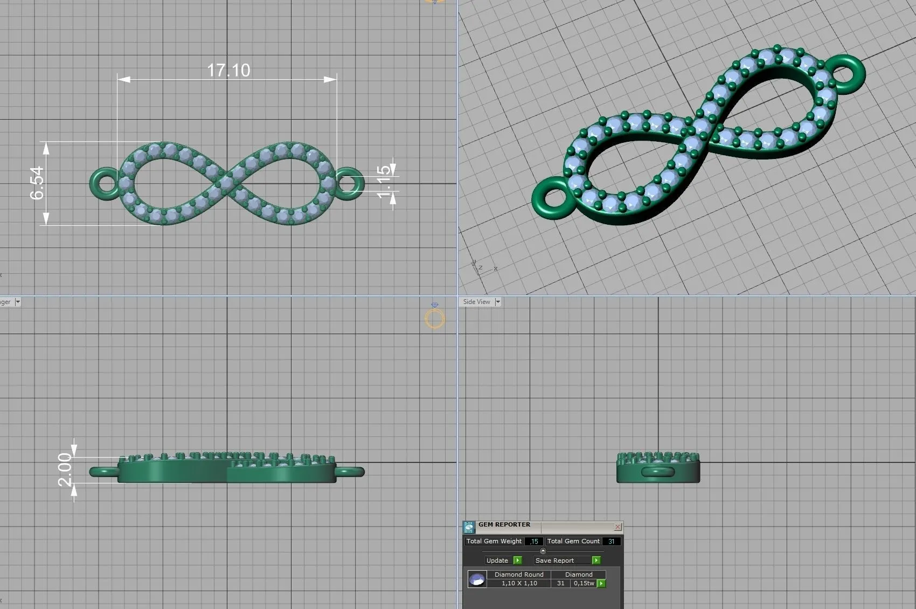Select the 1,10 X 1,10 size cell
The image size is (916, 609).
[x=519, y=583]
